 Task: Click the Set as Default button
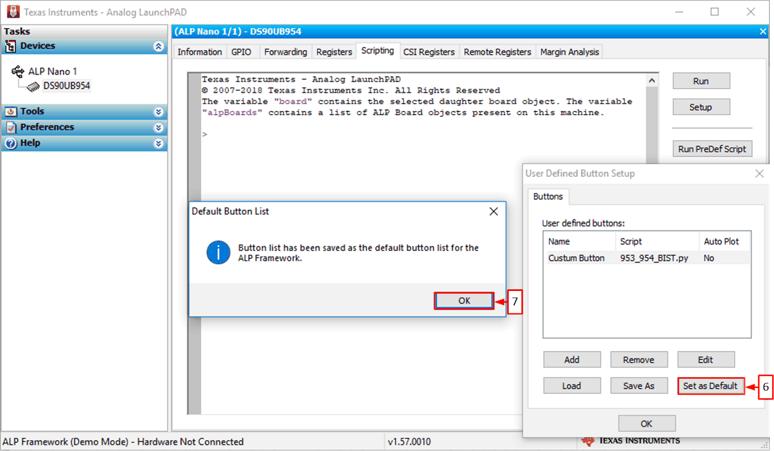pos(710,386)
